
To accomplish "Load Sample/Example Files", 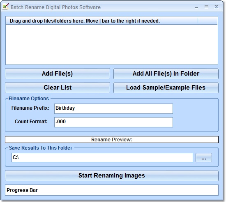I will pyautogui.click(x=166, y=88).
